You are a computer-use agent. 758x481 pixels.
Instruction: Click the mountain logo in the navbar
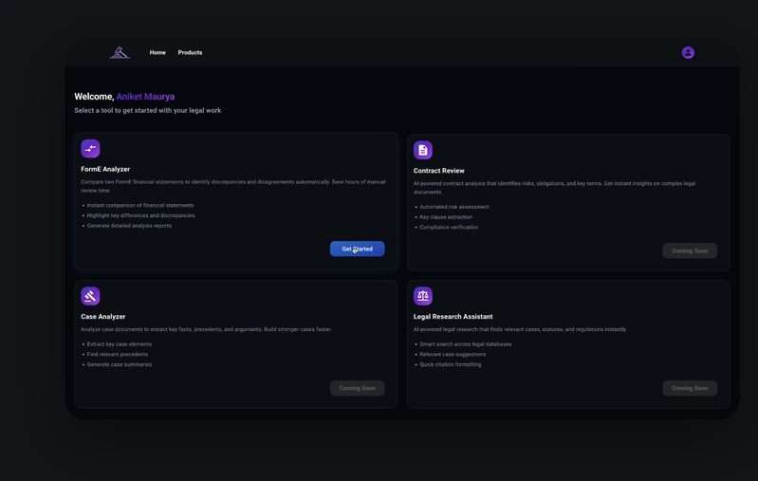(x=119, y=53)
